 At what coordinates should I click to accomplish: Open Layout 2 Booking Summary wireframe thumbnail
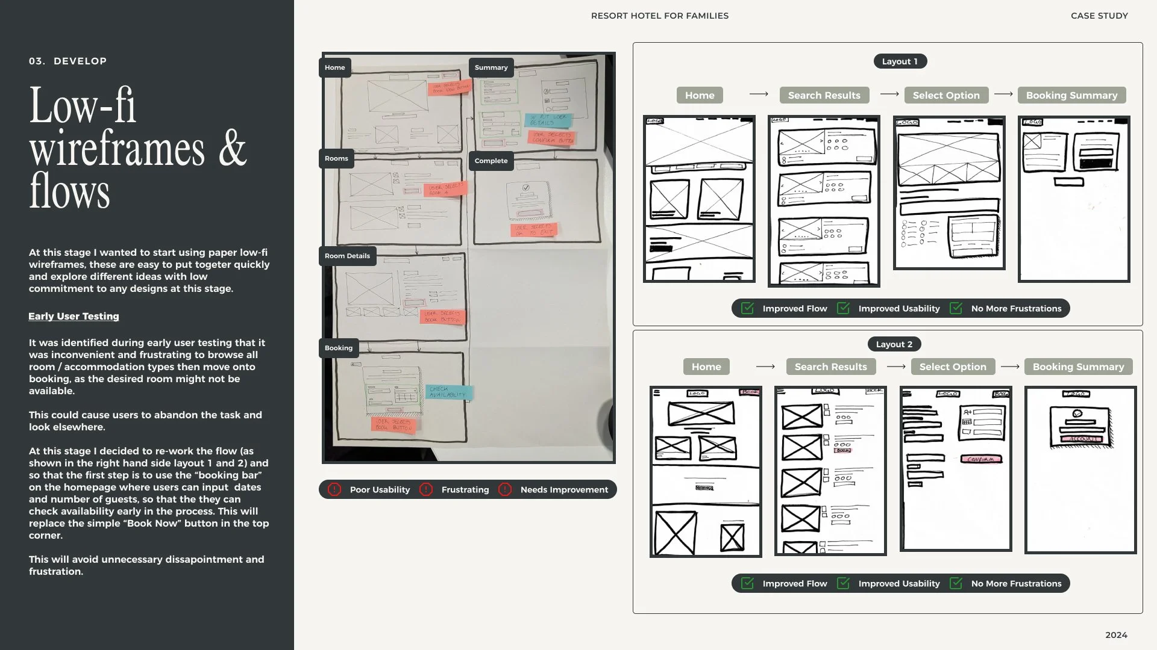(1080, 469)
